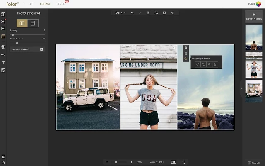Collapse the photos panel with arrow
This screenshot has width=265, height=166.
[x=241, y=88]
